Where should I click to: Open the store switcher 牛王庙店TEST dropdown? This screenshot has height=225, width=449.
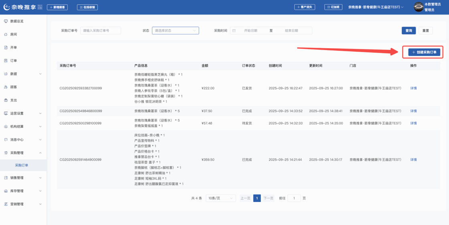click(x=376, y=7)
